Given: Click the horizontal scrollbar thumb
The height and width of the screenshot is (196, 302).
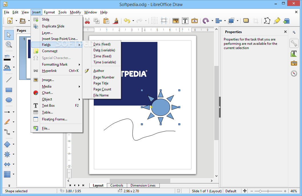Looking at the screenshot, I should tap(140, 181).
